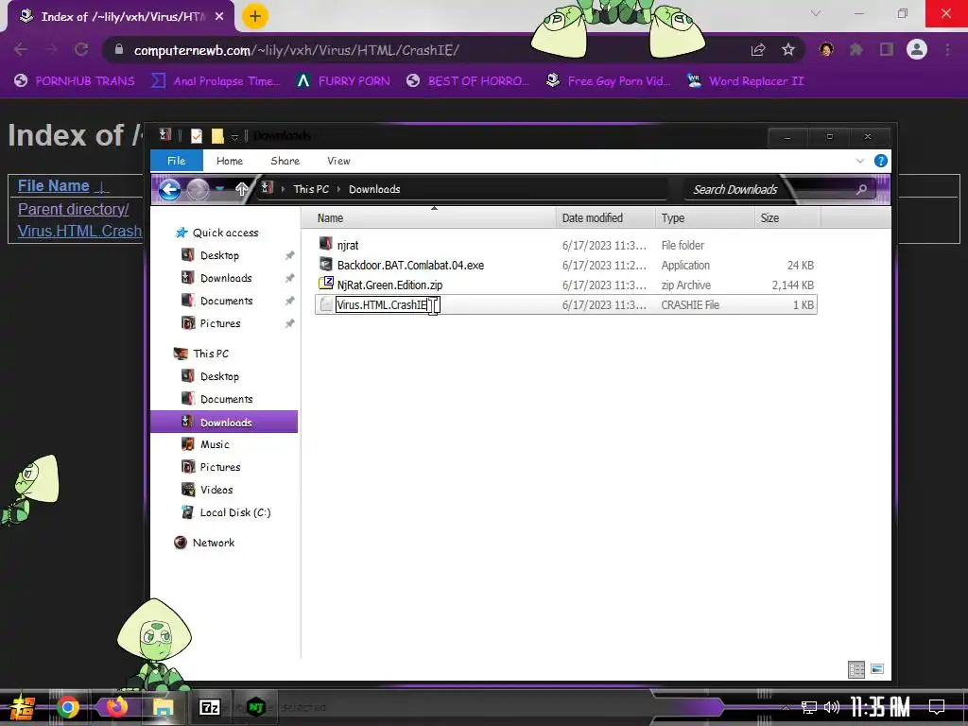Open 7-Zip from the taskbar

point(209,707)
